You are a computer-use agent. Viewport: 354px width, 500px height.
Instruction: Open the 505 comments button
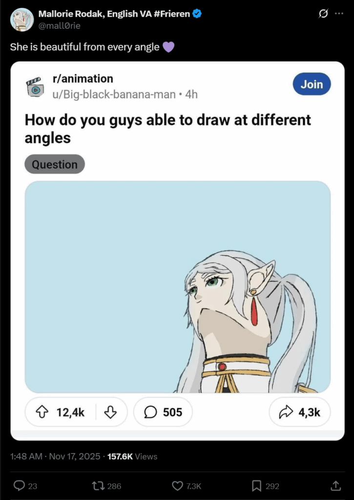coord(163,413)
